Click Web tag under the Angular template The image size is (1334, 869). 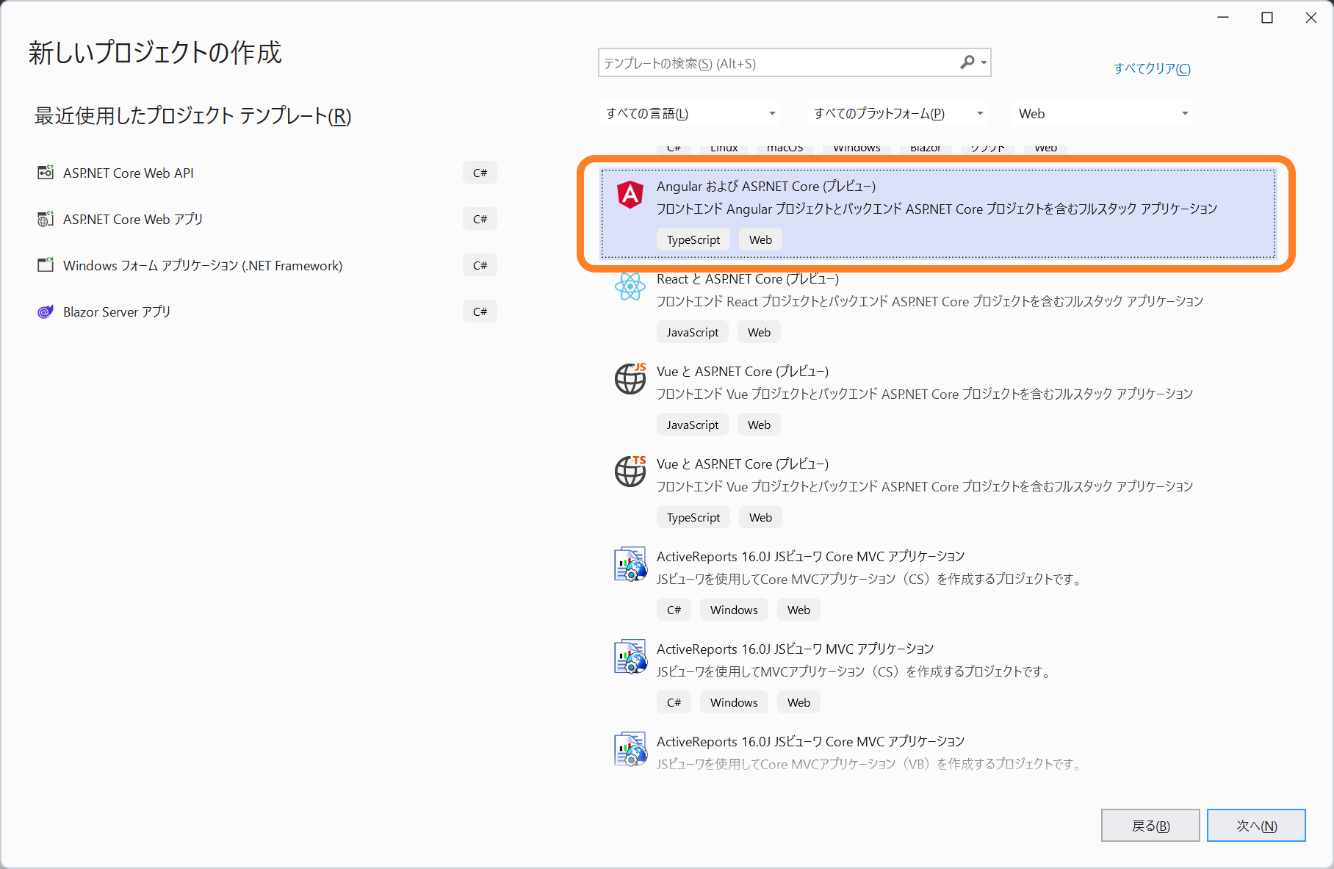760,239
